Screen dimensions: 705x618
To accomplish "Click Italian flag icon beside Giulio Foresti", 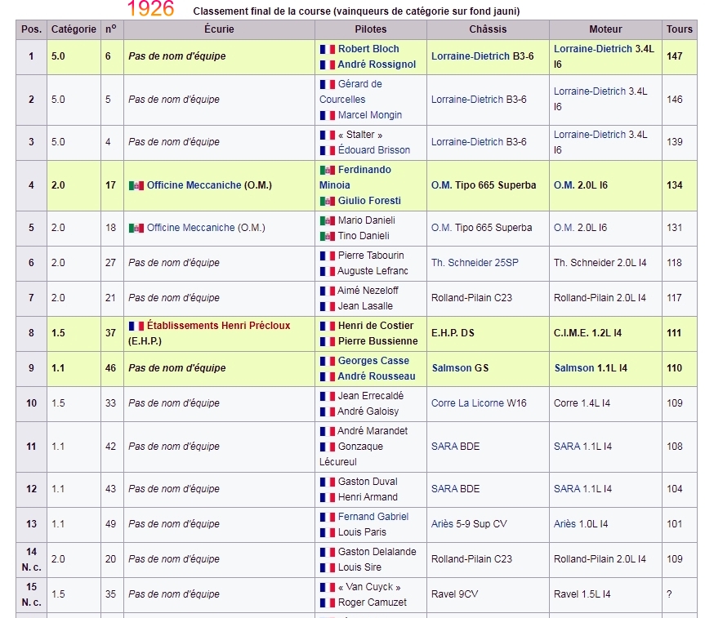I will 328,202.
